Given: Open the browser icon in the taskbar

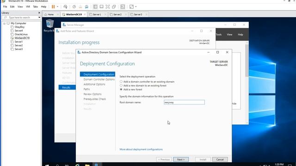Looking at the screenshot, I should (x=77, y=165).
